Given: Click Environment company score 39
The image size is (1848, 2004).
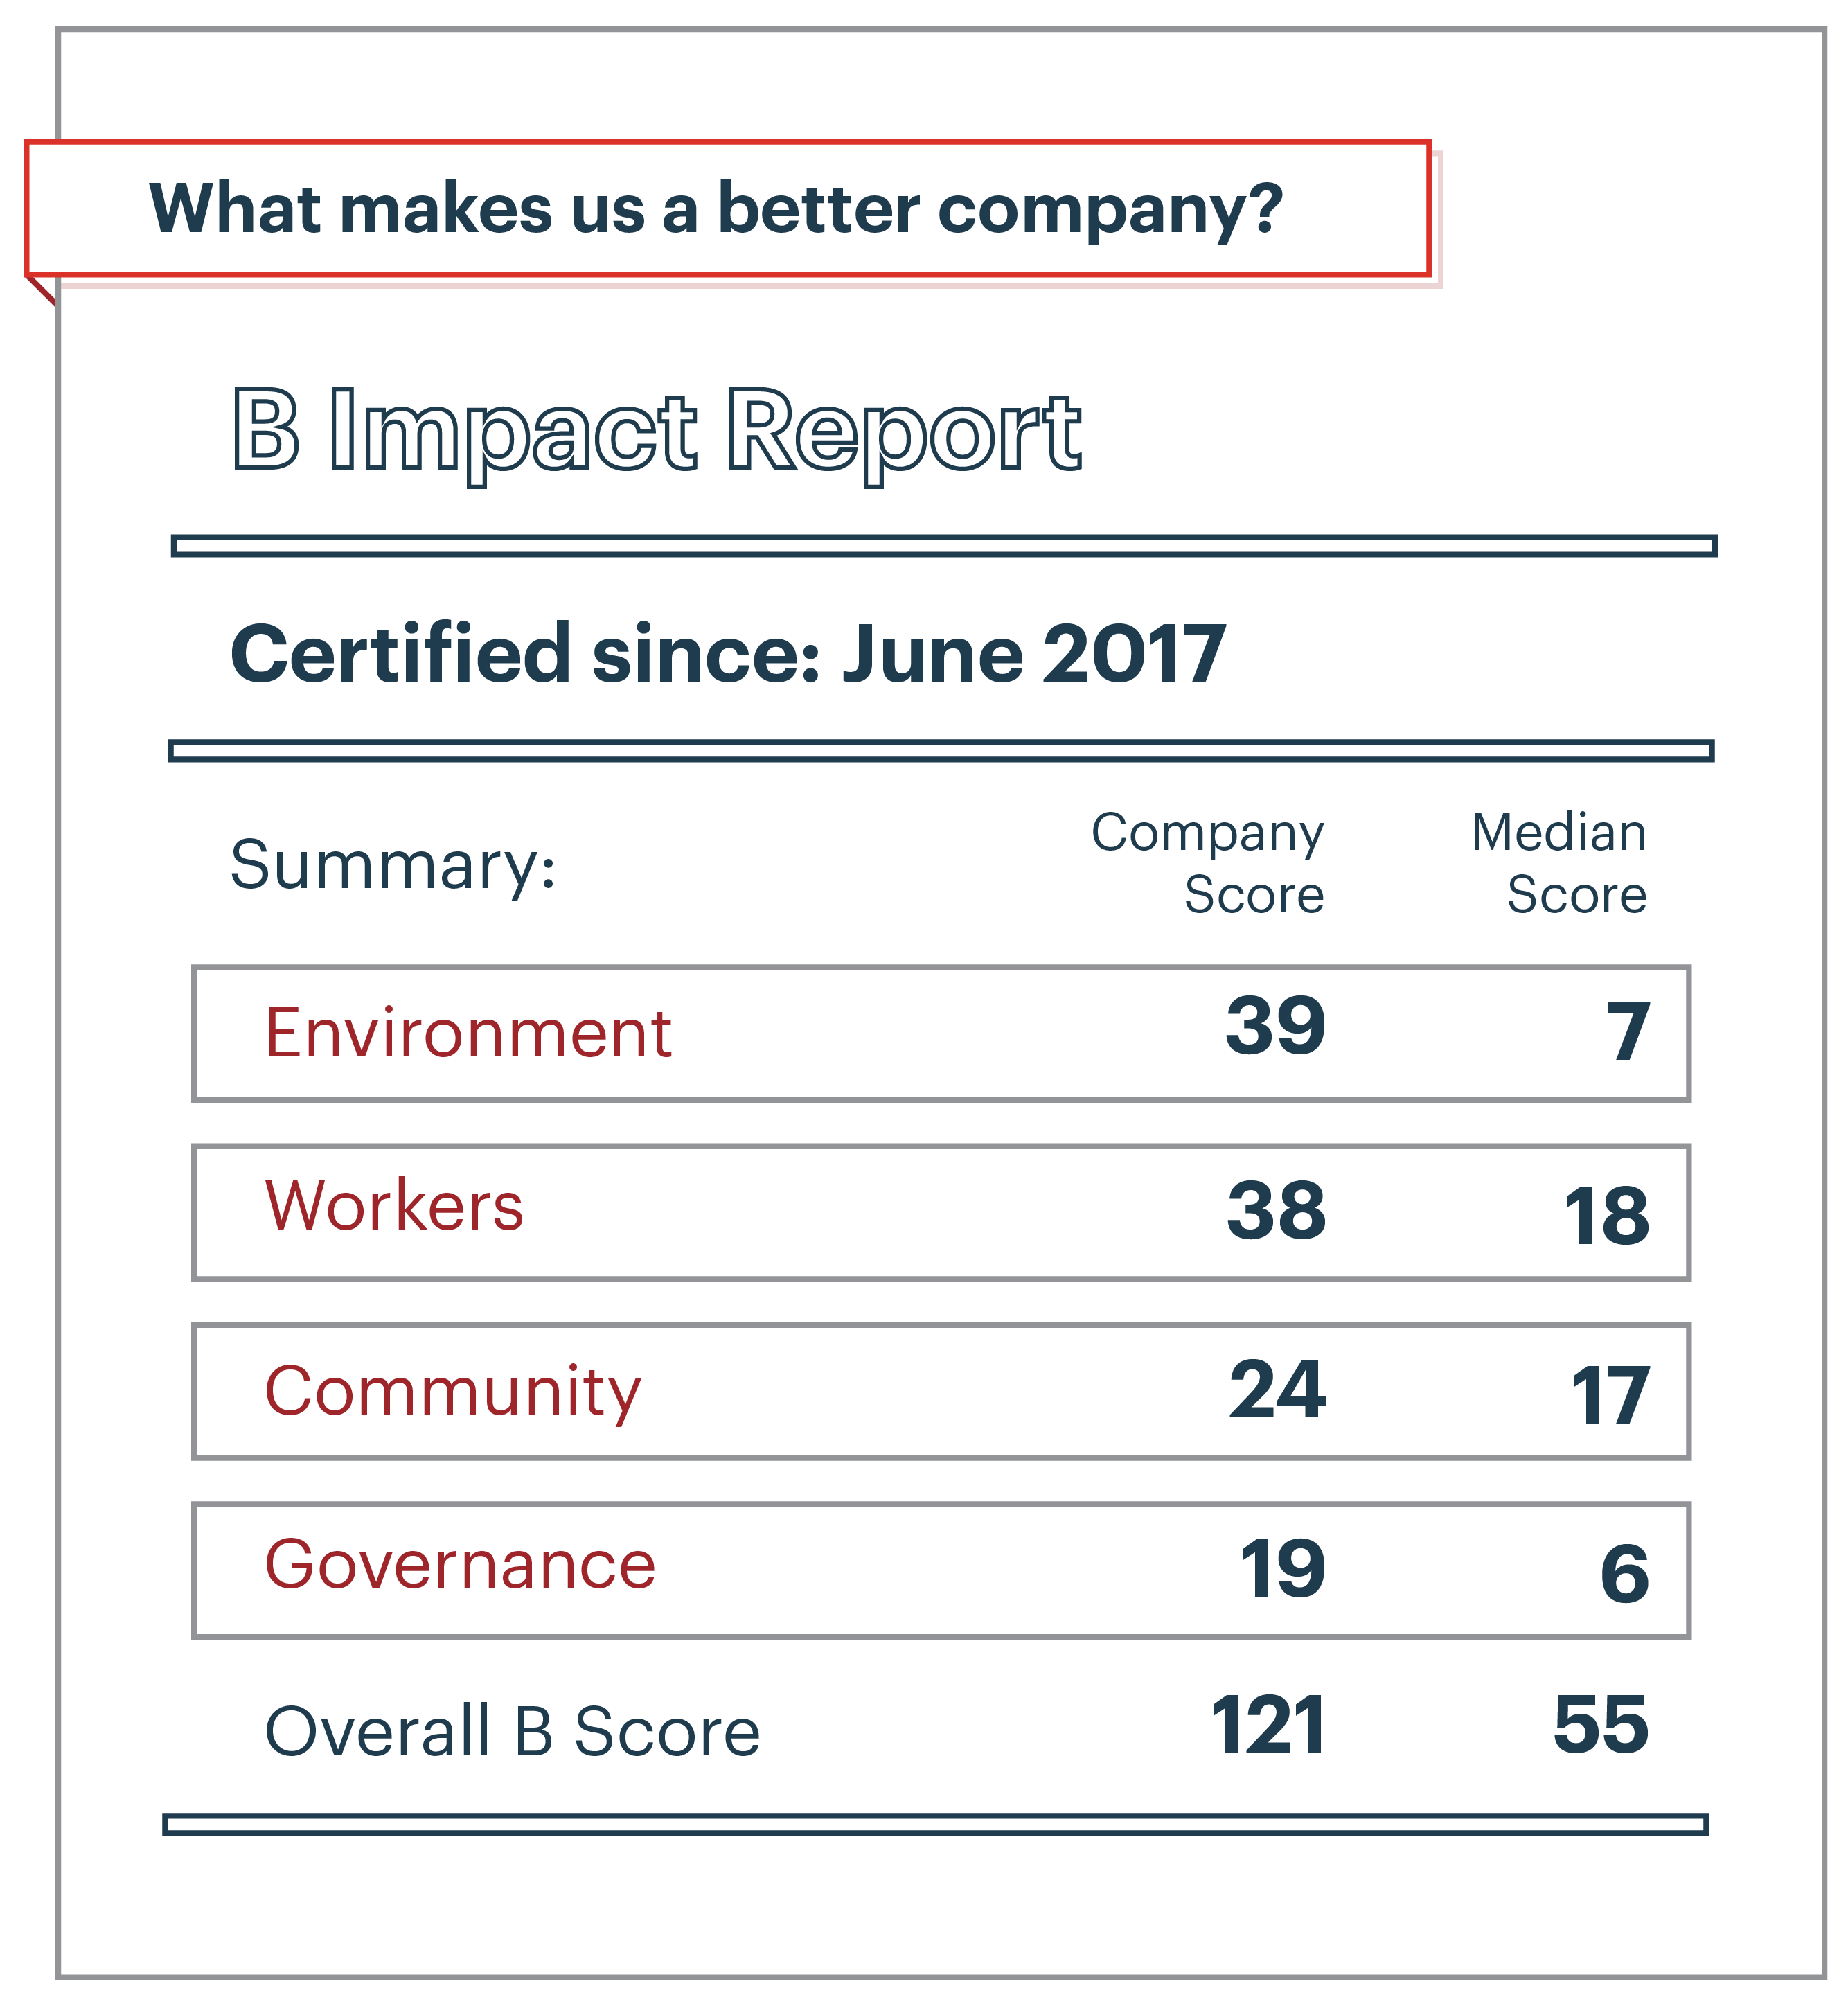Looking at the screenshot, I should [1276, 1026].
